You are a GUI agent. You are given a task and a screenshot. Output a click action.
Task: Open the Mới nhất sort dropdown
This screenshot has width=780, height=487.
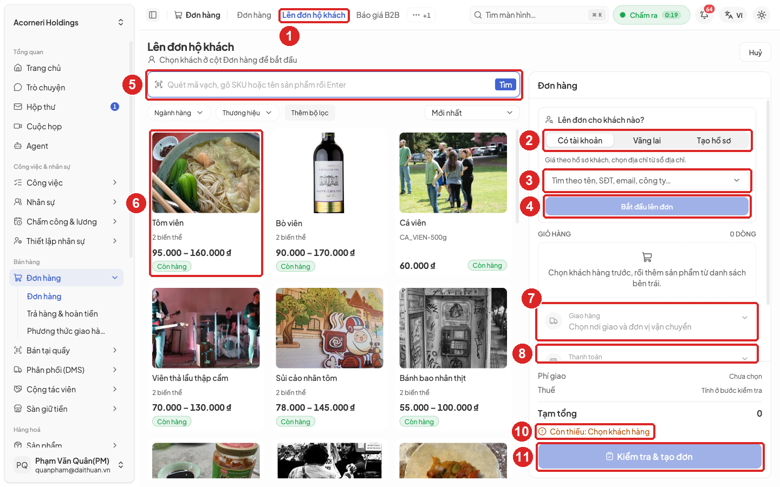(x=472, y=113)
